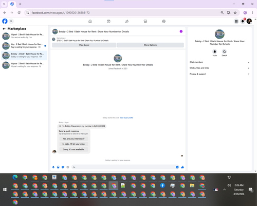
Task: Open the View buyer profile link
Action: click(126, 118)
